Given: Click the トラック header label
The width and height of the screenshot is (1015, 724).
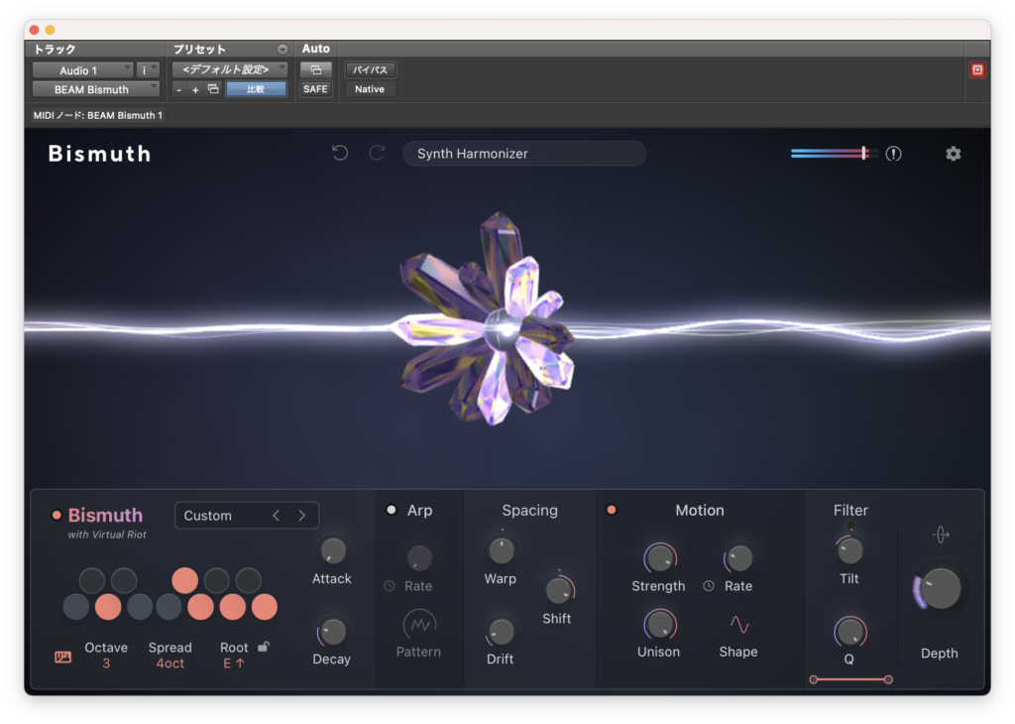Looking at the screenshot, I should coord(55,50).
